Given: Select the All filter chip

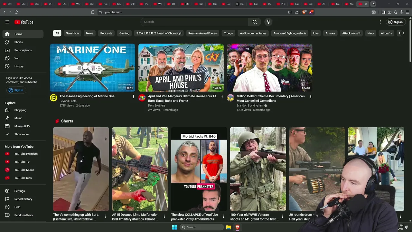Looking at the screenshot, I should click(x=57, y=33).
